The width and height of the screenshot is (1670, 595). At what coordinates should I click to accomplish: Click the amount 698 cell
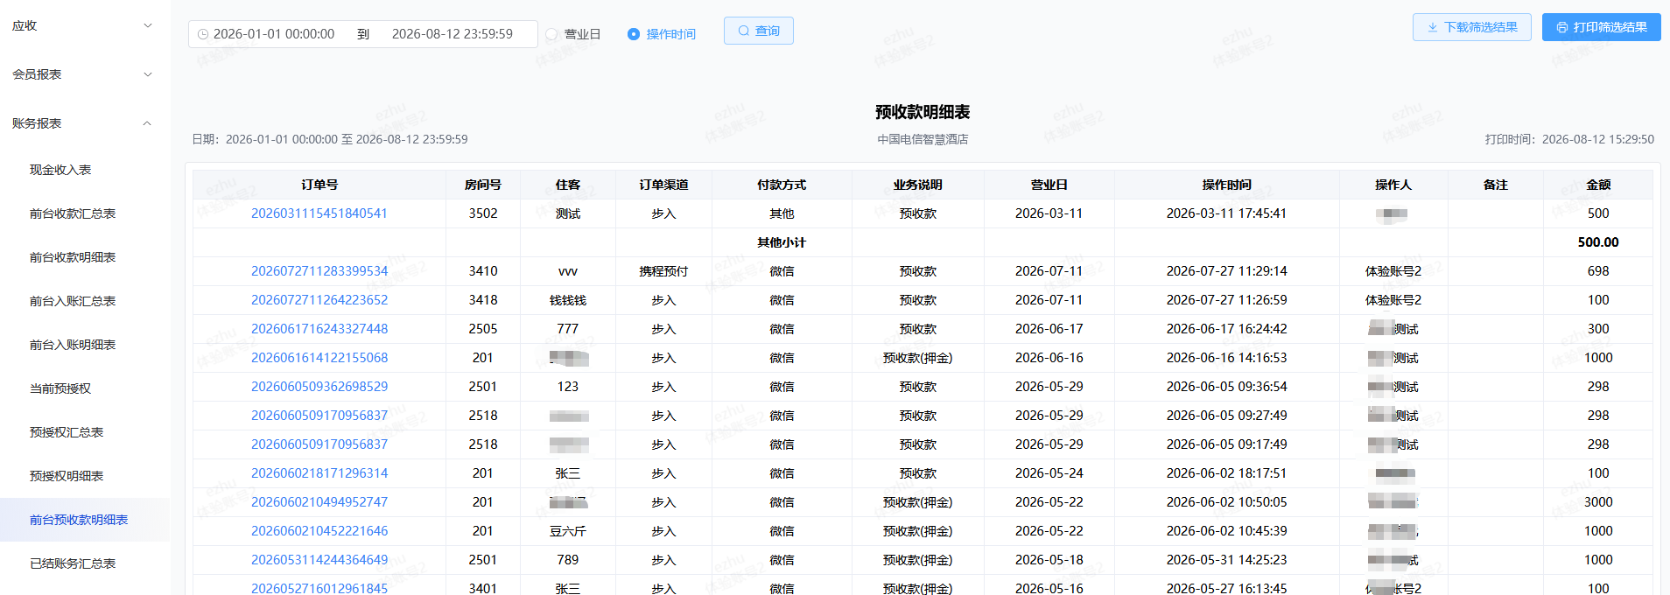(1598, 271)
